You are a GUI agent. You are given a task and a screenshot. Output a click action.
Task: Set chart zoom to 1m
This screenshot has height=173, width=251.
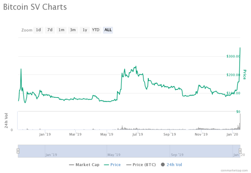tap(61, 30)
